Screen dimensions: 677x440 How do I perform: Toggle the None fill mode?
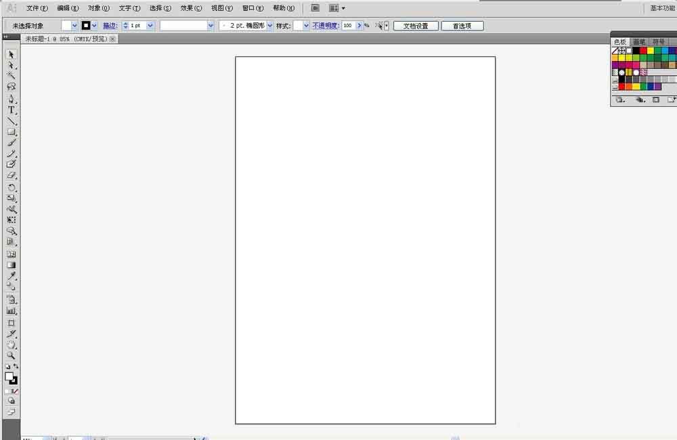pos(16,392)
